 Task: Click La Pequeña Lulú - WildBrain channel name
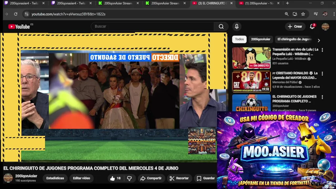(x=289, y=59)
